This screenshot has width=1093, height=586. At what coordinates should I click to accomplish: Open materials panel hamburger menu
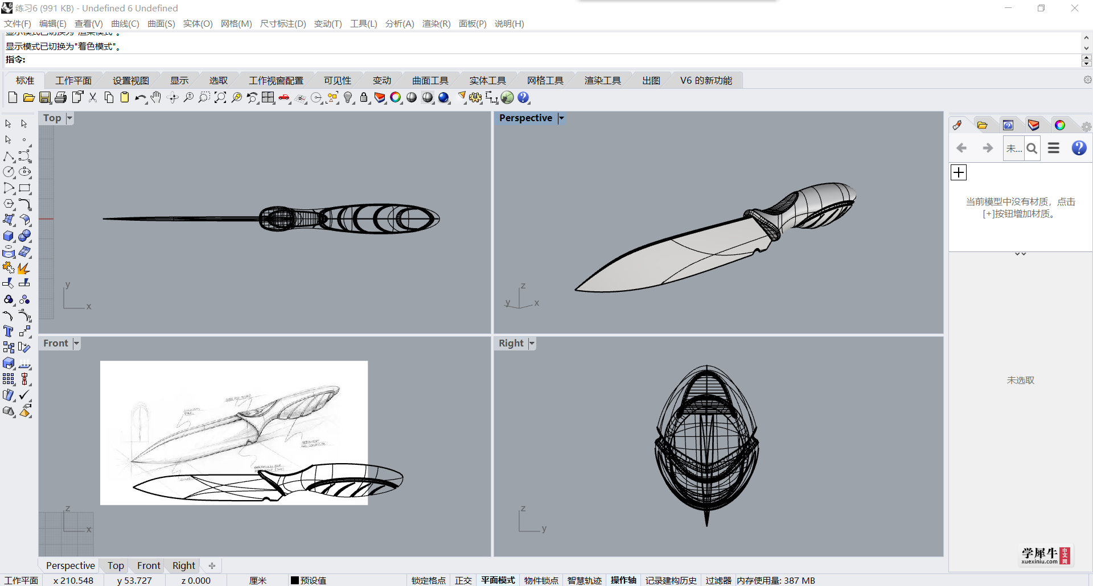tap(1054, 148)
